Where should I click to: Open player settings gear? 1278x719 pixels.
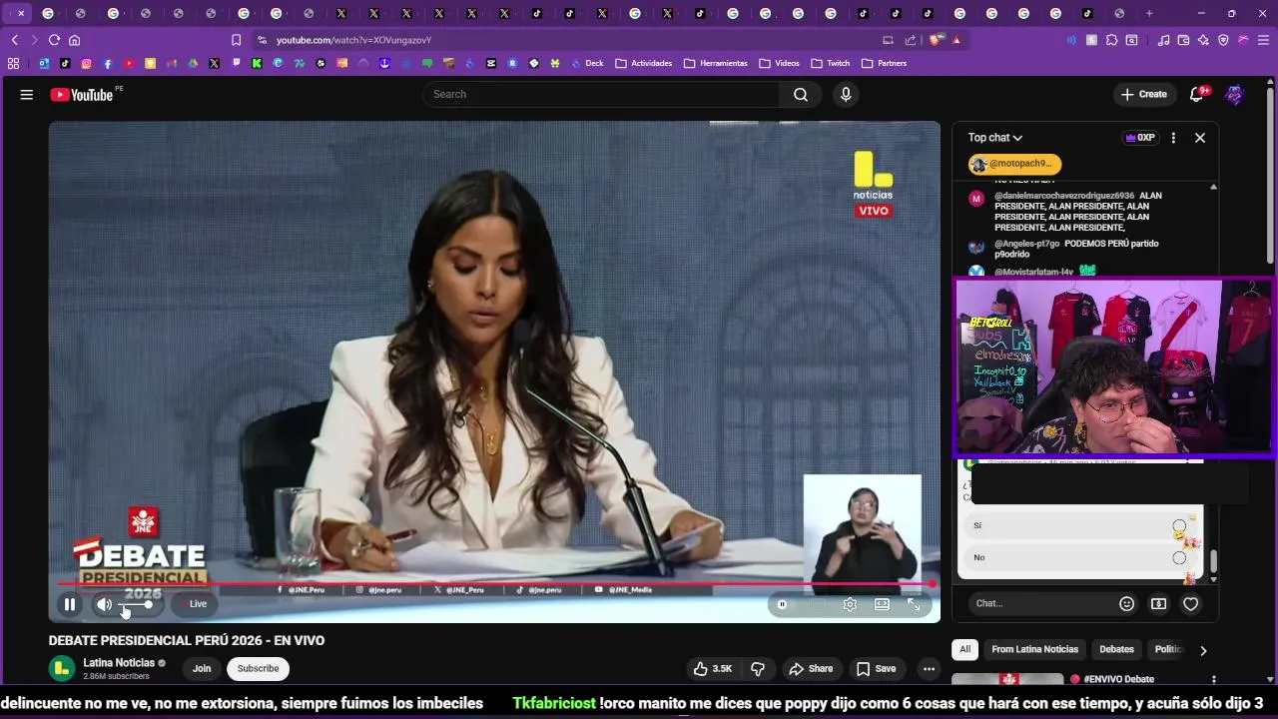click(x=850, y=604)
